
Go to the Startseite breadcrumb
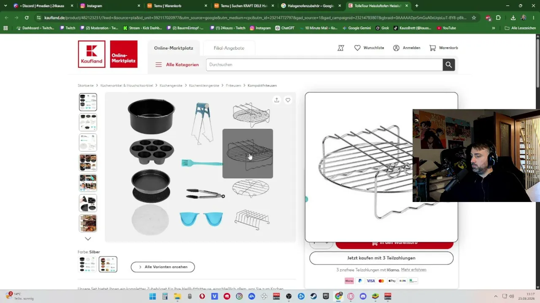pyautogui.click(x=86, y=85)
